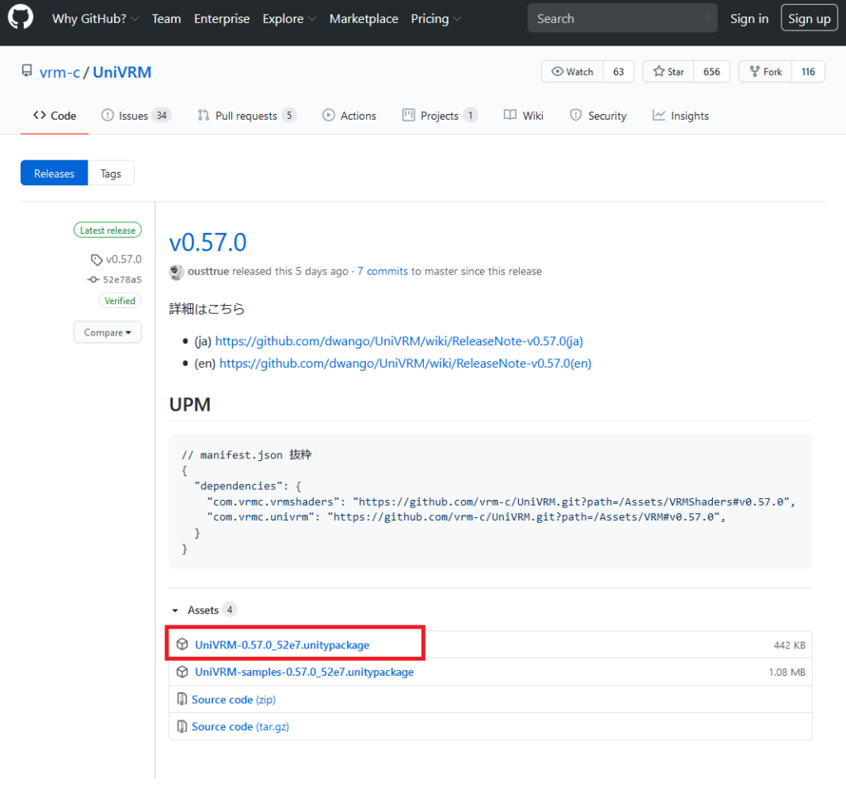This screenshot has width=846, height=789.
Task: Open commit 52e78a5
Action: point(122,279)
